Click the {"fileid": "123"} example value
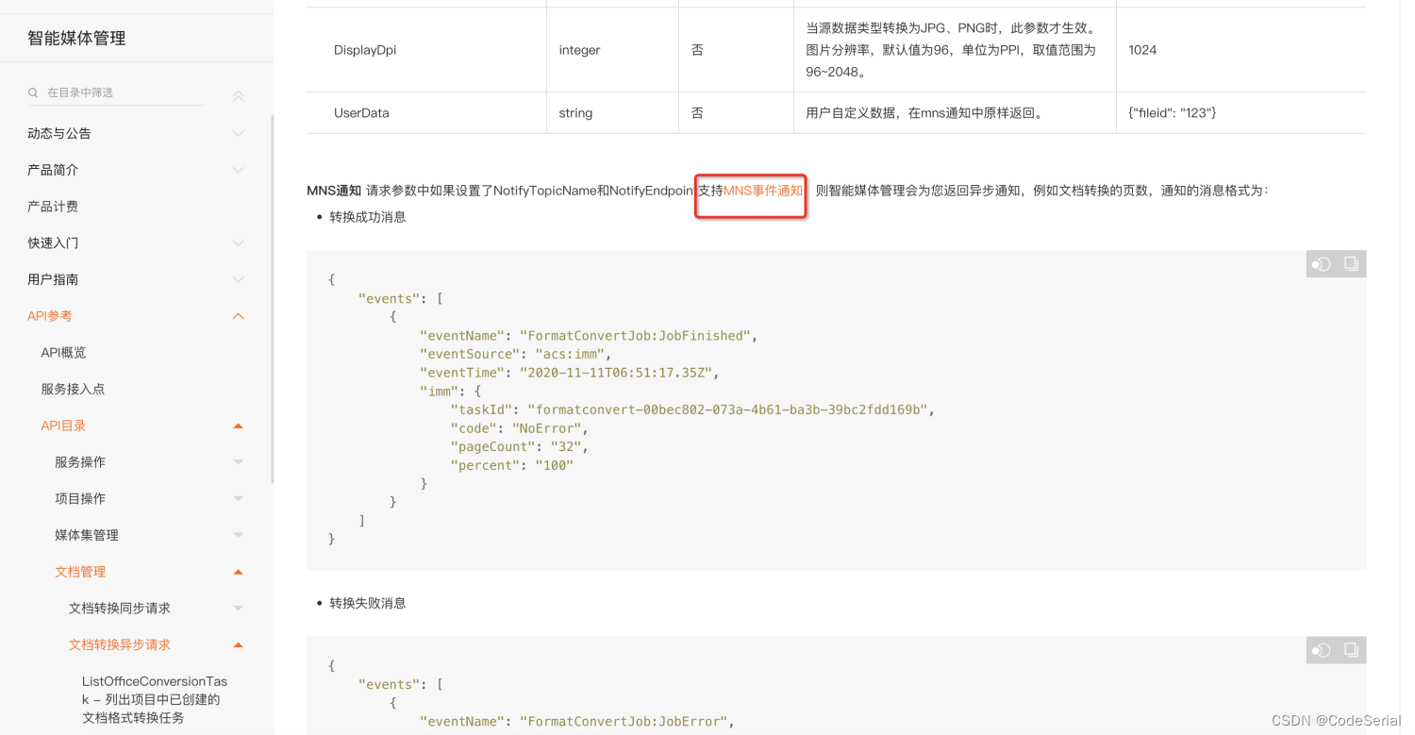The height and width of the screenshot is (735, 1415). click(1173, 113)
